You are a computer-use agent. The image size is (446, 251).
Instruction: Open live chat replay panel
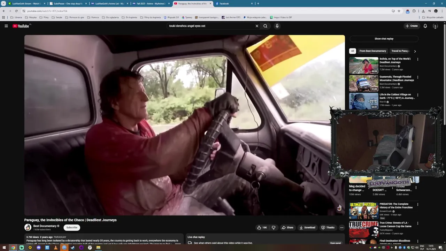click(335, 243)
